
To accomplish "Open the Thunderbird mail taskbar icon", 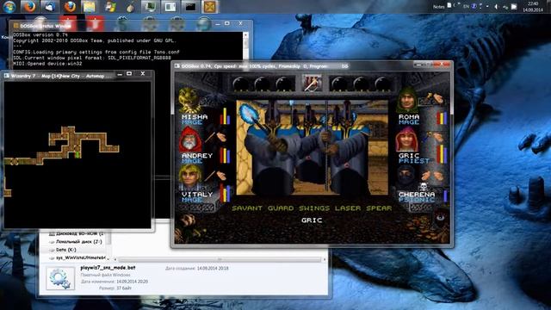I will 49,6.
